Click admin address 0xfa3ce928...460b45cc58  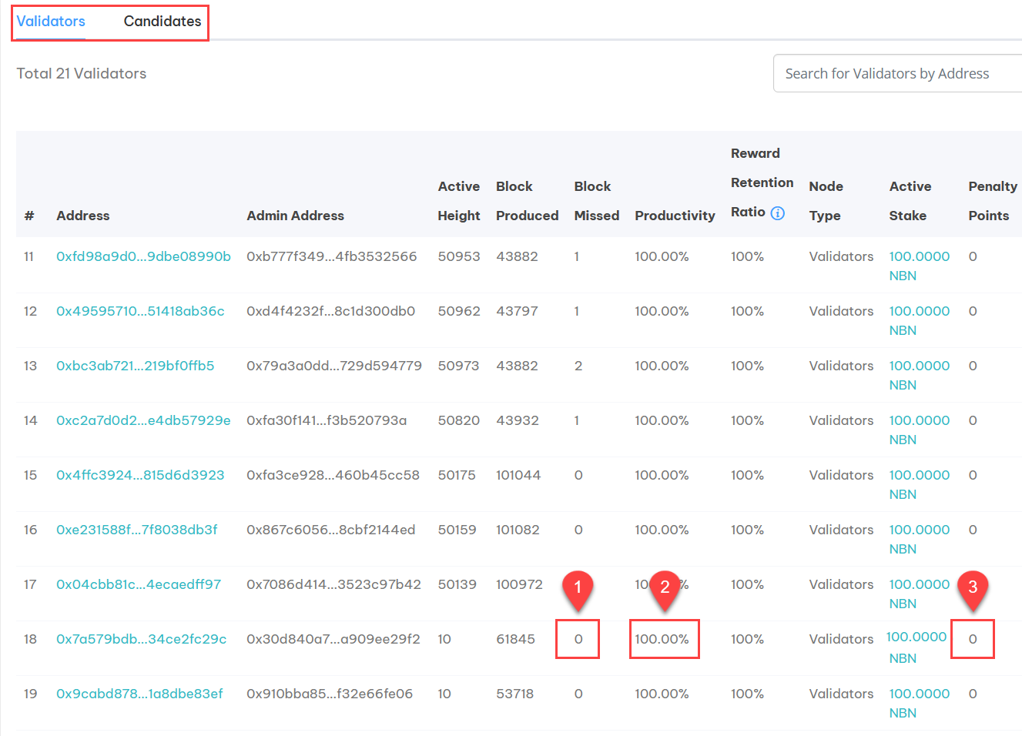tap(333, 475)
